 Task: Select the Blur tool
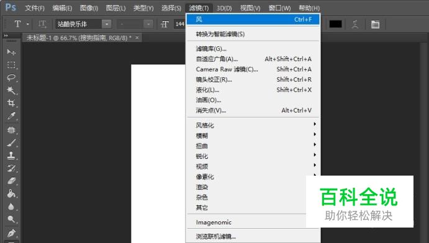coord(11,207)
